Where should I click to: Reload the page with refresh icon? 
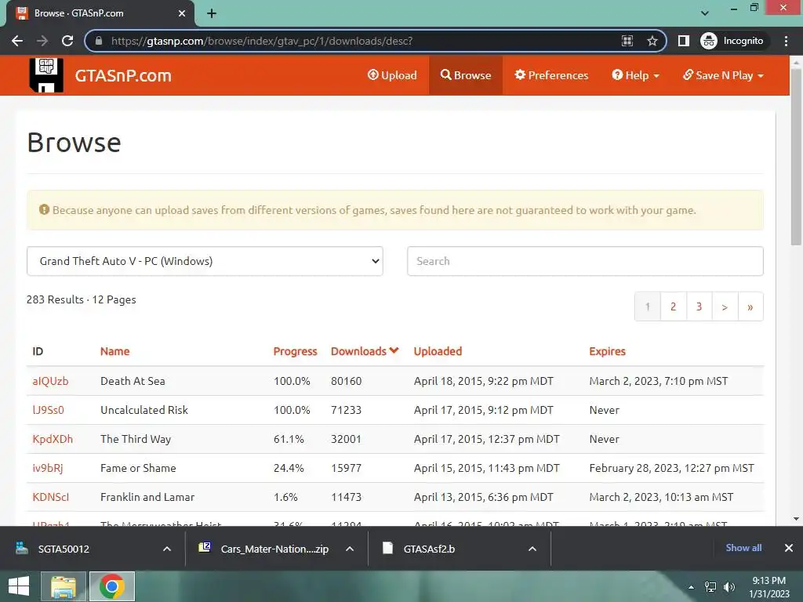click(x=67, y=41)
